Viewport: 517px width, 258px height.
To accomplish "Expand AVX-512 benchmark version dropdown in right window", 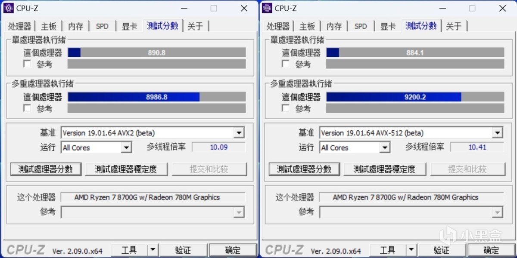I will [498, 133].
